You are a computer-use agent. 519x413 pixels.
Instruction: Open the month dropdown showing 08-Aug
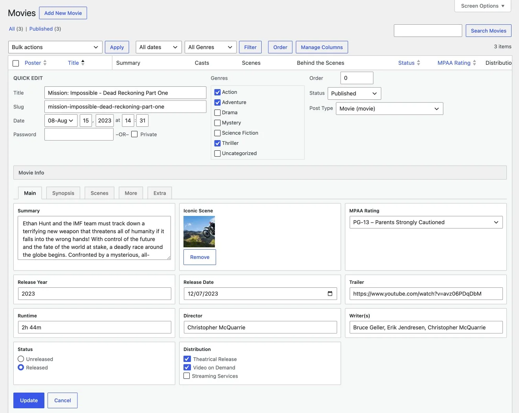click(61, 121)
